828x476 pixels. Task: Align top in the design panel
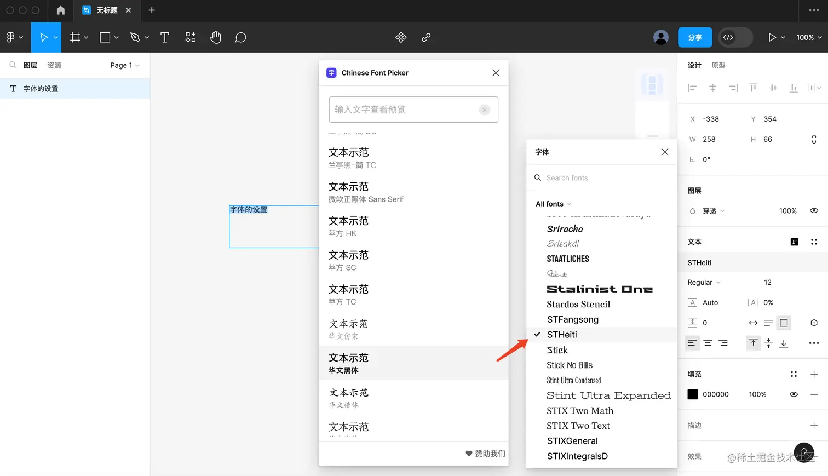[754, 88]
